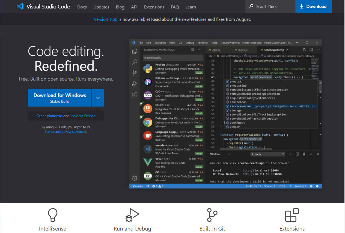Click the new terminal plus icon
Image resolution: width=345 pixels, height=233 pixels.
tap(290, 154)
